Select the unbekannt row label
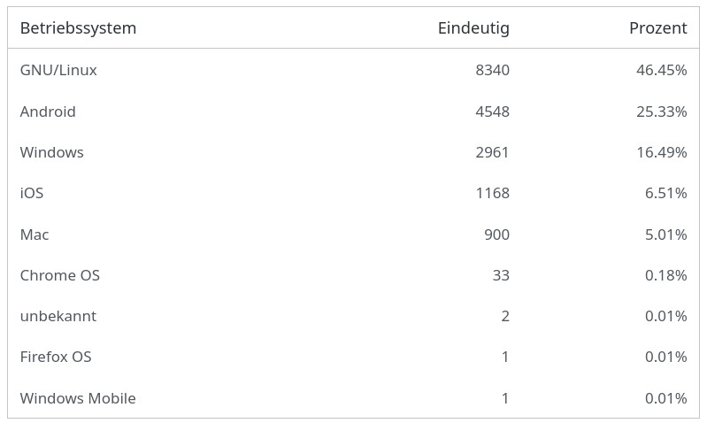The width and height of the screenshot is (707, 423). point(58,316)
